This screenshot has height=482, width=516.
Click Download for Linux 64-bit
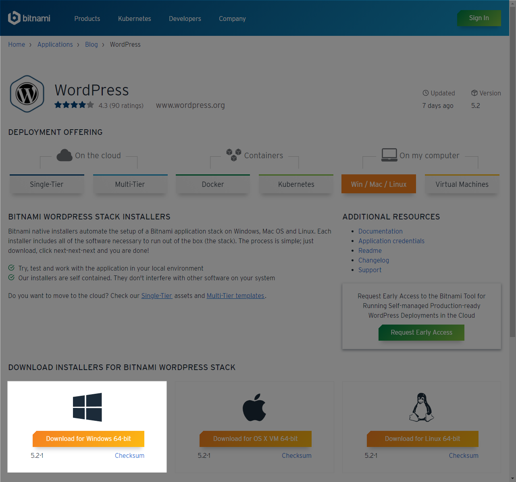tap(422, 439)
